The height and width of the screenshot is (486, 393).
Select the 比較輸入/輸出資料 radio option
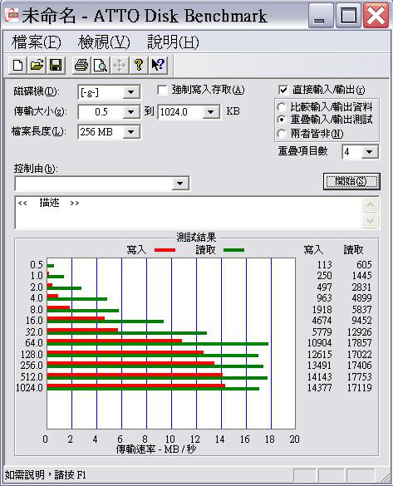click(x=282, y=107)
